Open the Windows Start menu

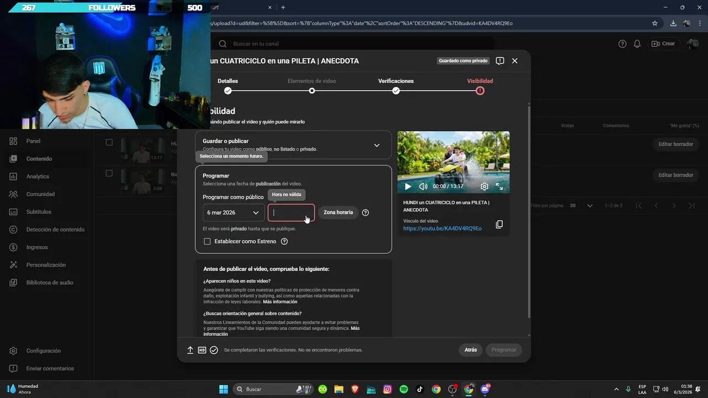(223, 389)
